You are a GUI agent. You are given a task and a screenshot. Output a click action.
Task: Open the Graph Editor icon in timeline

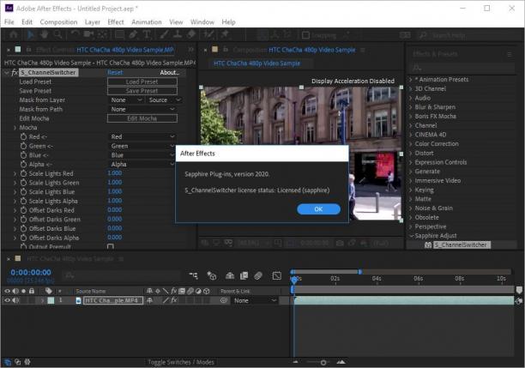point(276,275)
